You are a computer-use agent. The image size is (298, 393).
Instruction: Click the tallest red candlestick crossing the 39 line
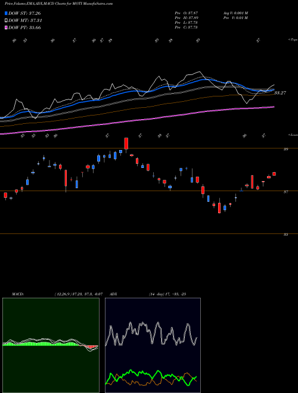[x=126, y=144]
